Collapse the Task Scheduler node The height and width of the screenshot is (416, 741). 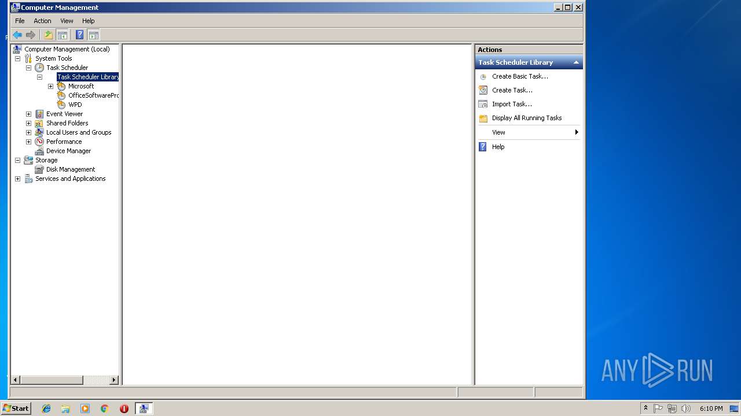[x=28, y=68]
